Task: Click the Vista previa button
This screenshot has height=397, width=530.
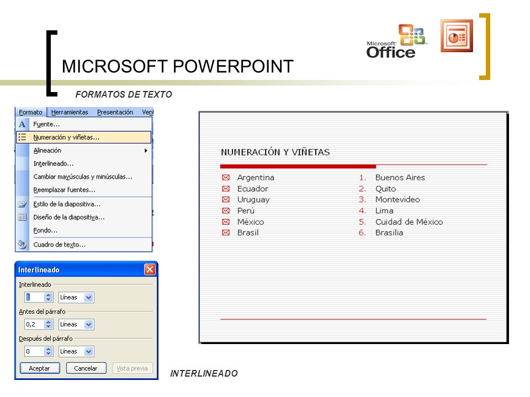Action: 132,368
